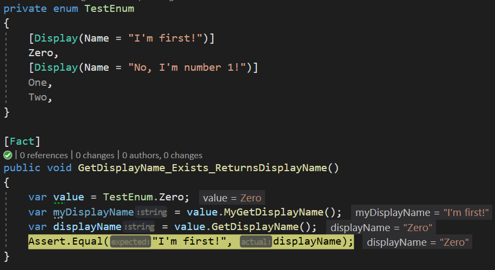Click the ':string' type hint after displayName
495x270 pixels.
(139, 227)
